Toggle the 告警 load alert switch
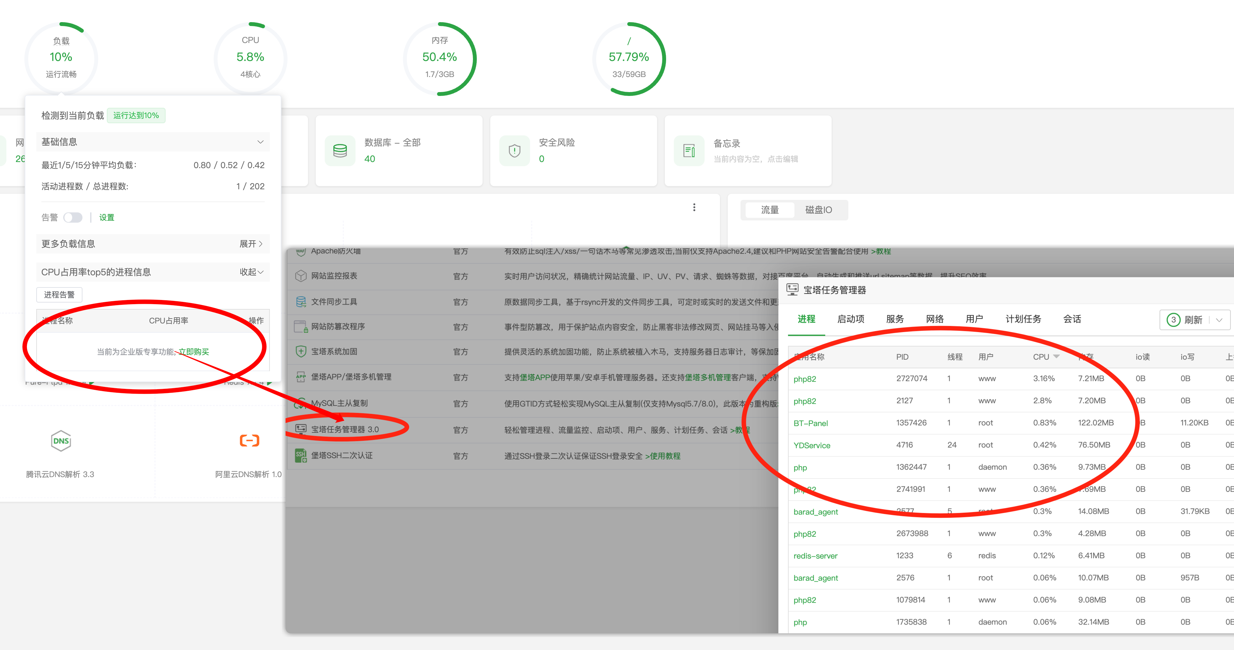This screenshot has height=650, width=1234. (73, 218)
